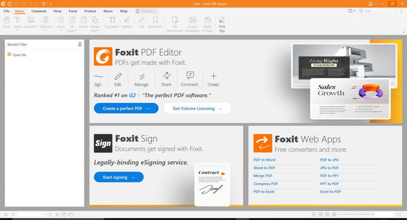The width and height of the screenshot is (407, 220).
Task: Open the PDF to Word link
Action: click(264, 160)
